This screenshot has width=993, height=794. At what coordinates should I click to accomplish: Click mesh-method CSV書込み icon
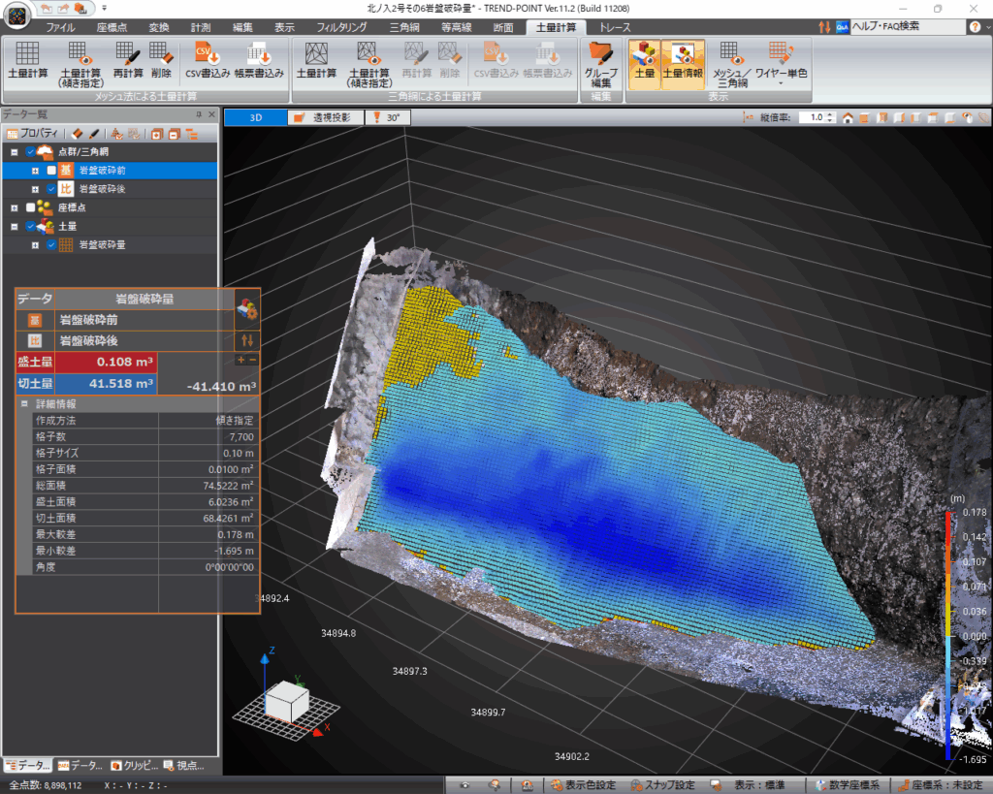[x=208, y=60]
